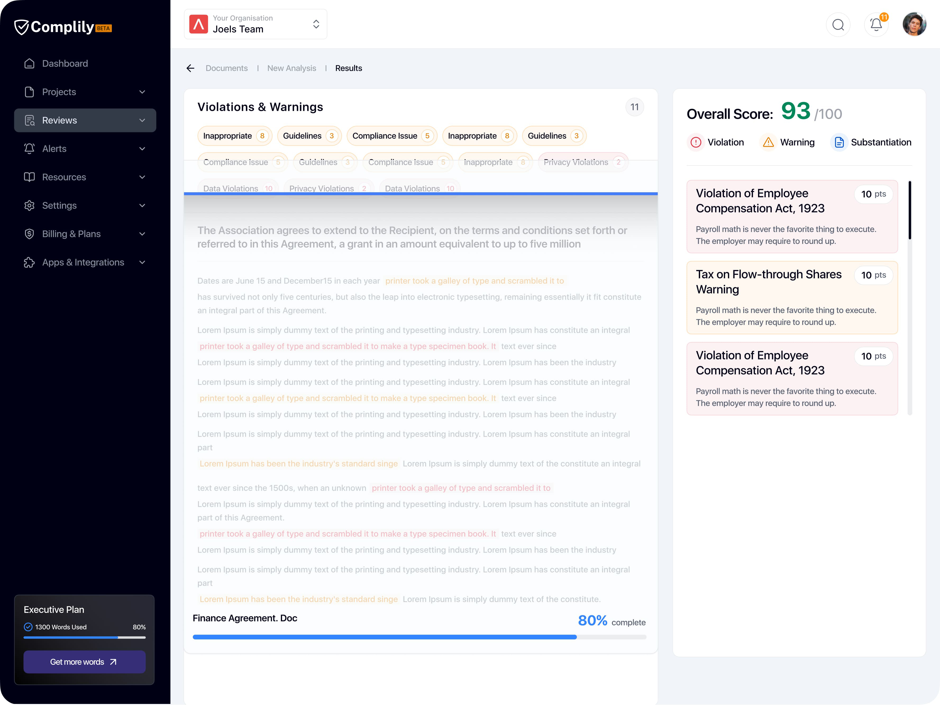This screenshot has width=940, height=705.
Task: Click the New Analysis breadcrumb
Action: 291,68
